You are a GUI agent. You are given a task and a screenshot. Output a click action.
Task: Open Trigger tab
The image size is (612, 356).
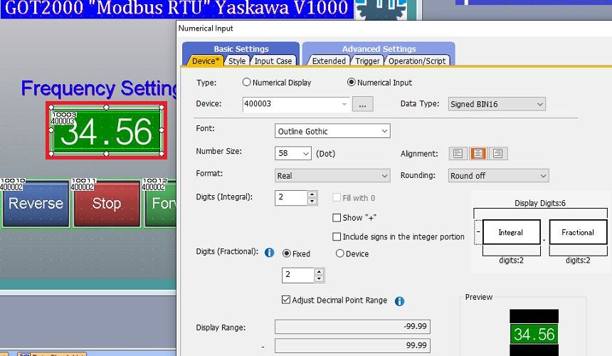(367, 61)
